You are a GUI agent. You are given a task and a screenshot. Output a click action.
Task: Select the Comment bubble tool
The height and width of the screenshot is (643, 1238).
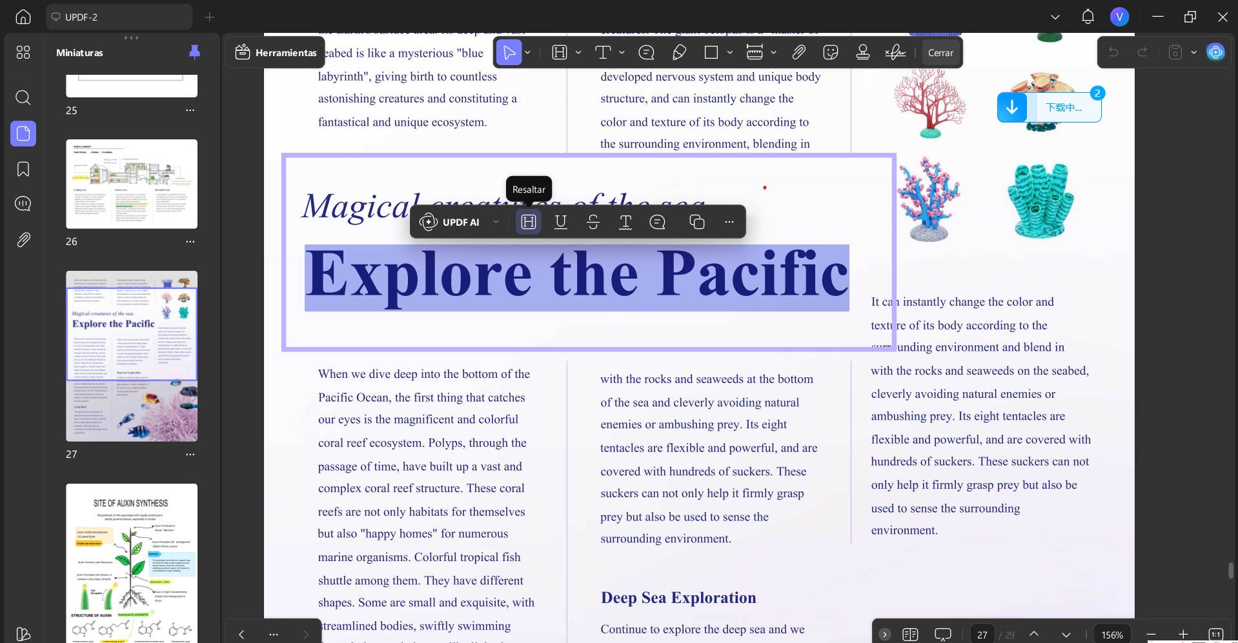(x=647, y=52)
